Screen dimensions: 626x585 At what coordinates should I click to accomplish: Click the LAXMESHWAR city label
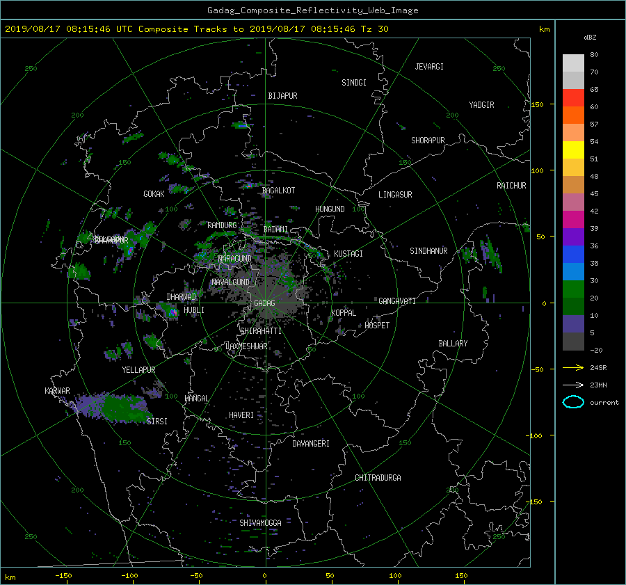point(246,346)
